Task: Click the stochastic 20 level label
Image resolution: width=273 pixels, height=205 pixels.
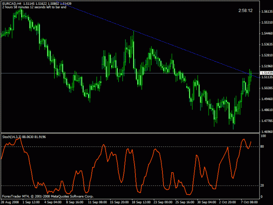Action: tap(262, 185)
